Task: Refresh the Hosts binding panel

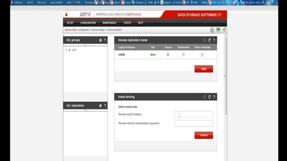Action: 209,97
